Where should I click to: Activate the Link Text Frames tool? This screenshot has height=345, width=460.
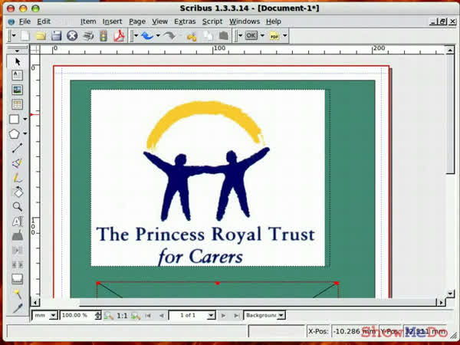[x=18, y=250]
